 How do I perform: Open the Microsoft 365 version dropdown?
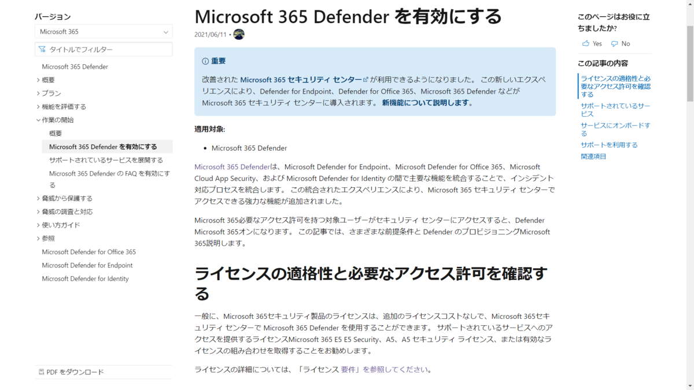coord(104,32)
